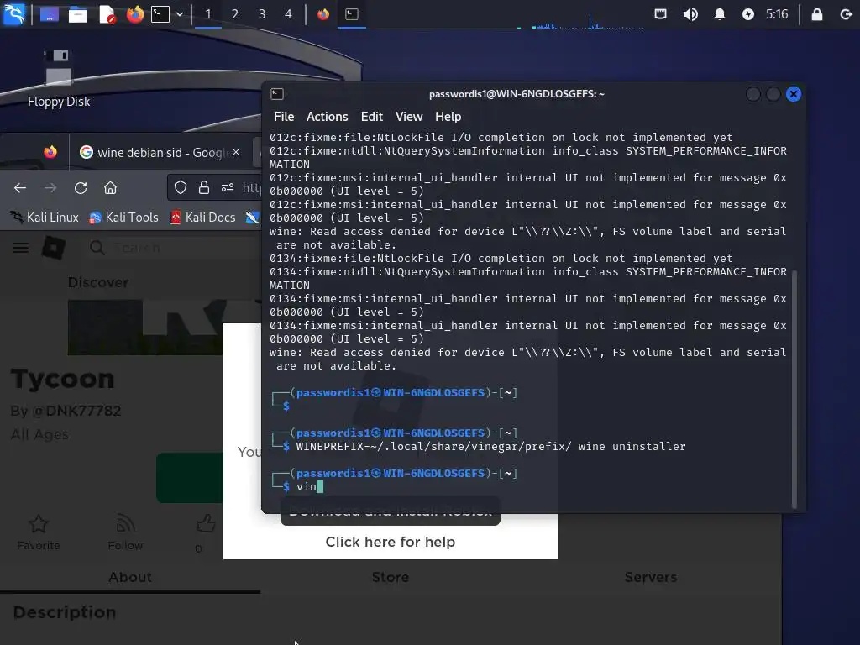Switch to the Store tab

click(x=391, y=578)
